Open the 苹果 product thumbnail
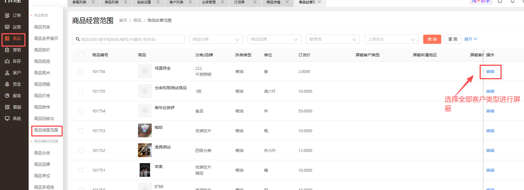 coord(145,170)
